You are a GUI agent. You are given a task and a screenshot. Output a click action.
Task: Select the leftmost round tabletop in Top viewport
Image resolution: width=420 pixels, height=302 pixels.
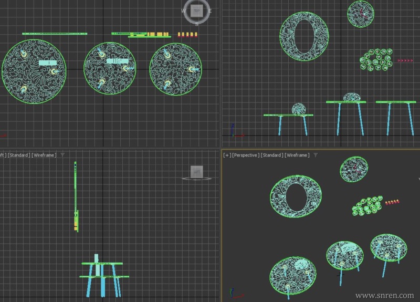point(34,71)
